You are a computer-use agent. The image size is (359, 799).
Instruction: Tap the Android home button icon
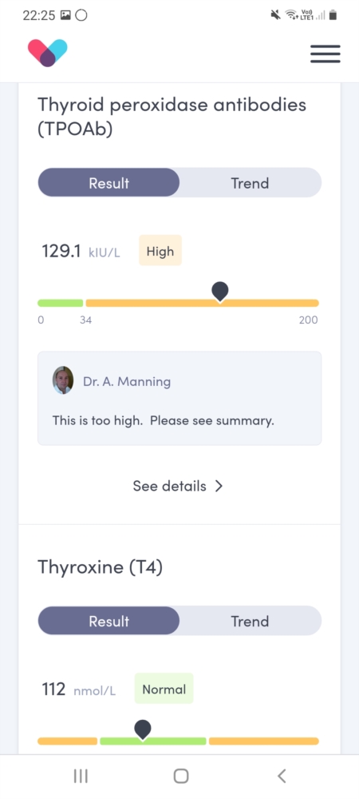(181, 776)
